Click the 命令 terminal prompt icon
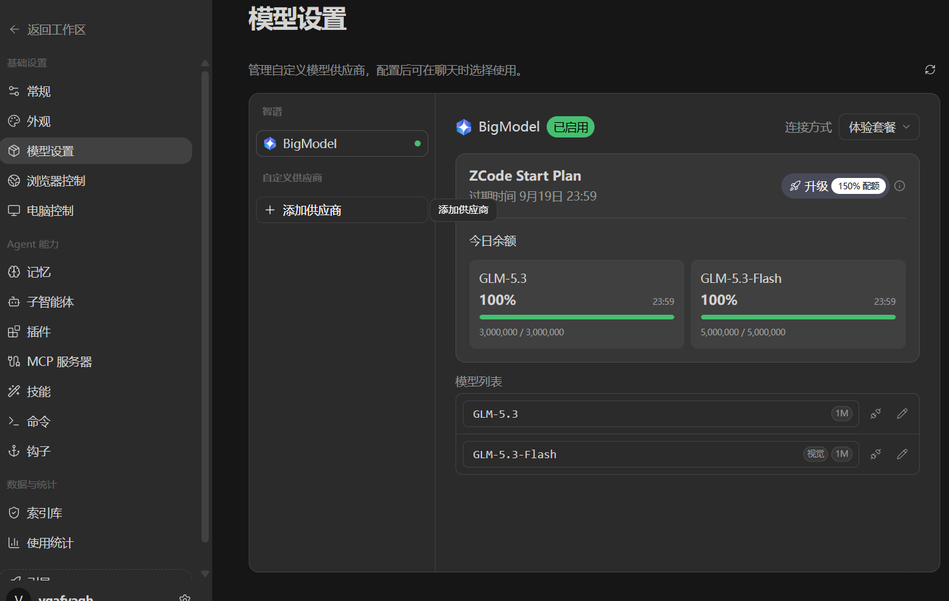 [14, 421]
